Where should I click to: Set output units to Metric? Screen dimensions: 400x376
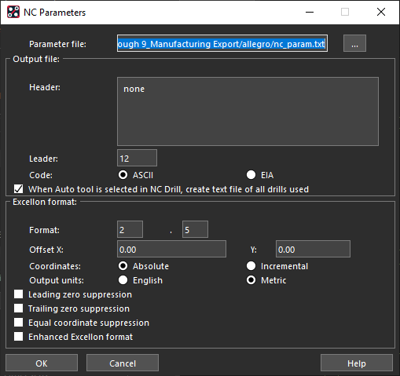coord(251,280)
